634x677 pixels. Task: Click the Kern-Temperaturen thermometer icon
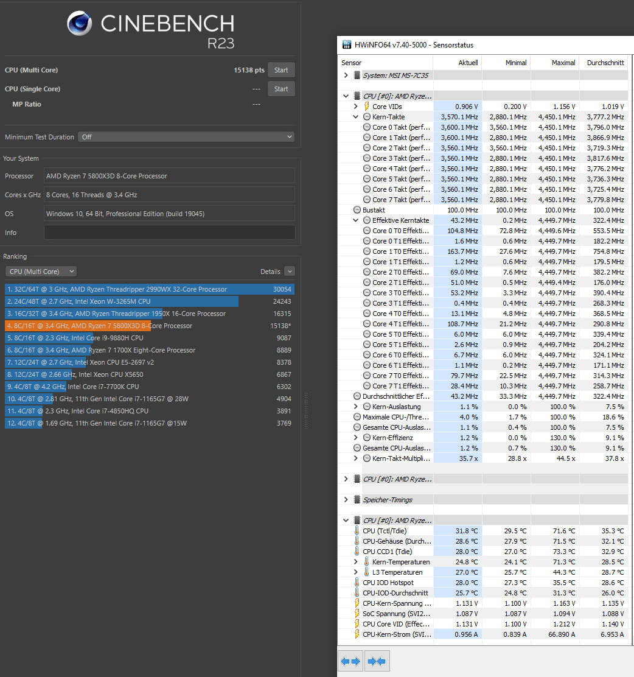click(366, 562)
